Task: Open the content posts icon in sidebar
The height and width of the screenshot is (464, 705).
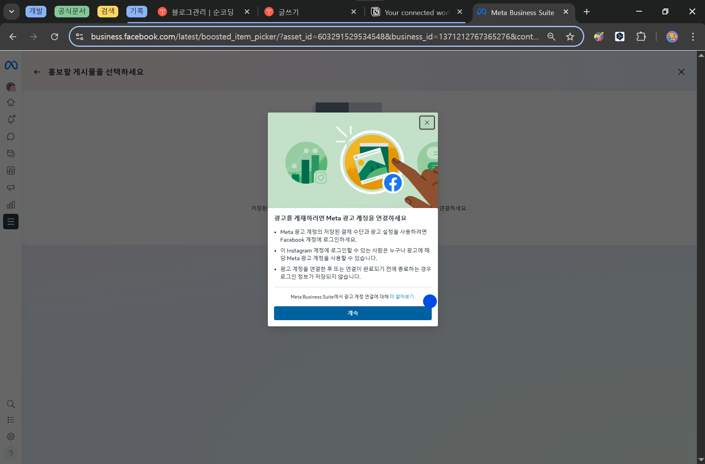Action: pyautogui.click(x=11, y=154)
